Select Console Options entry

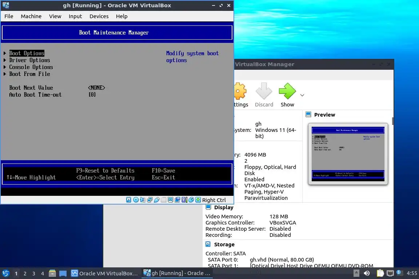pos(31,67)
